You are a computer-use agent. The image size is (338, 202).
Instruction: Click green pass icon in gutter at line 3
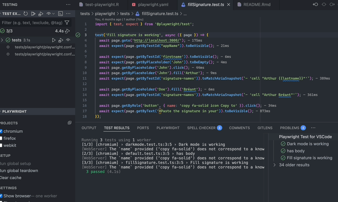78,35
